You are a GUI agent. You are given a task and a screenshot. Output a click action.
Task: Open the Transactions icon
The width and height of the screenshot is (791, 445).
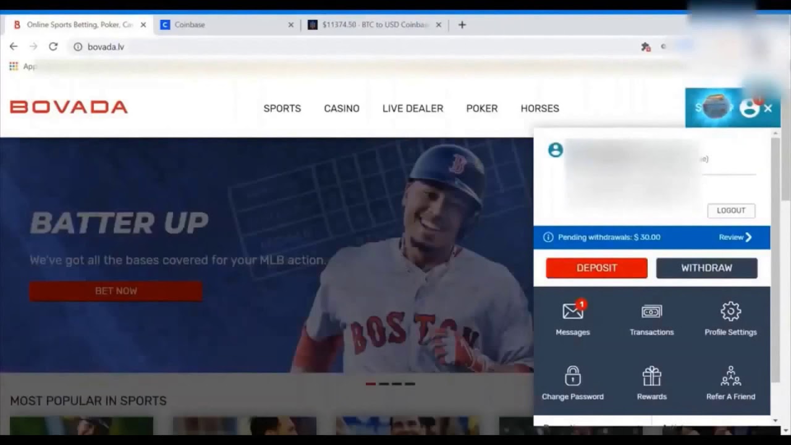(651, 311)
